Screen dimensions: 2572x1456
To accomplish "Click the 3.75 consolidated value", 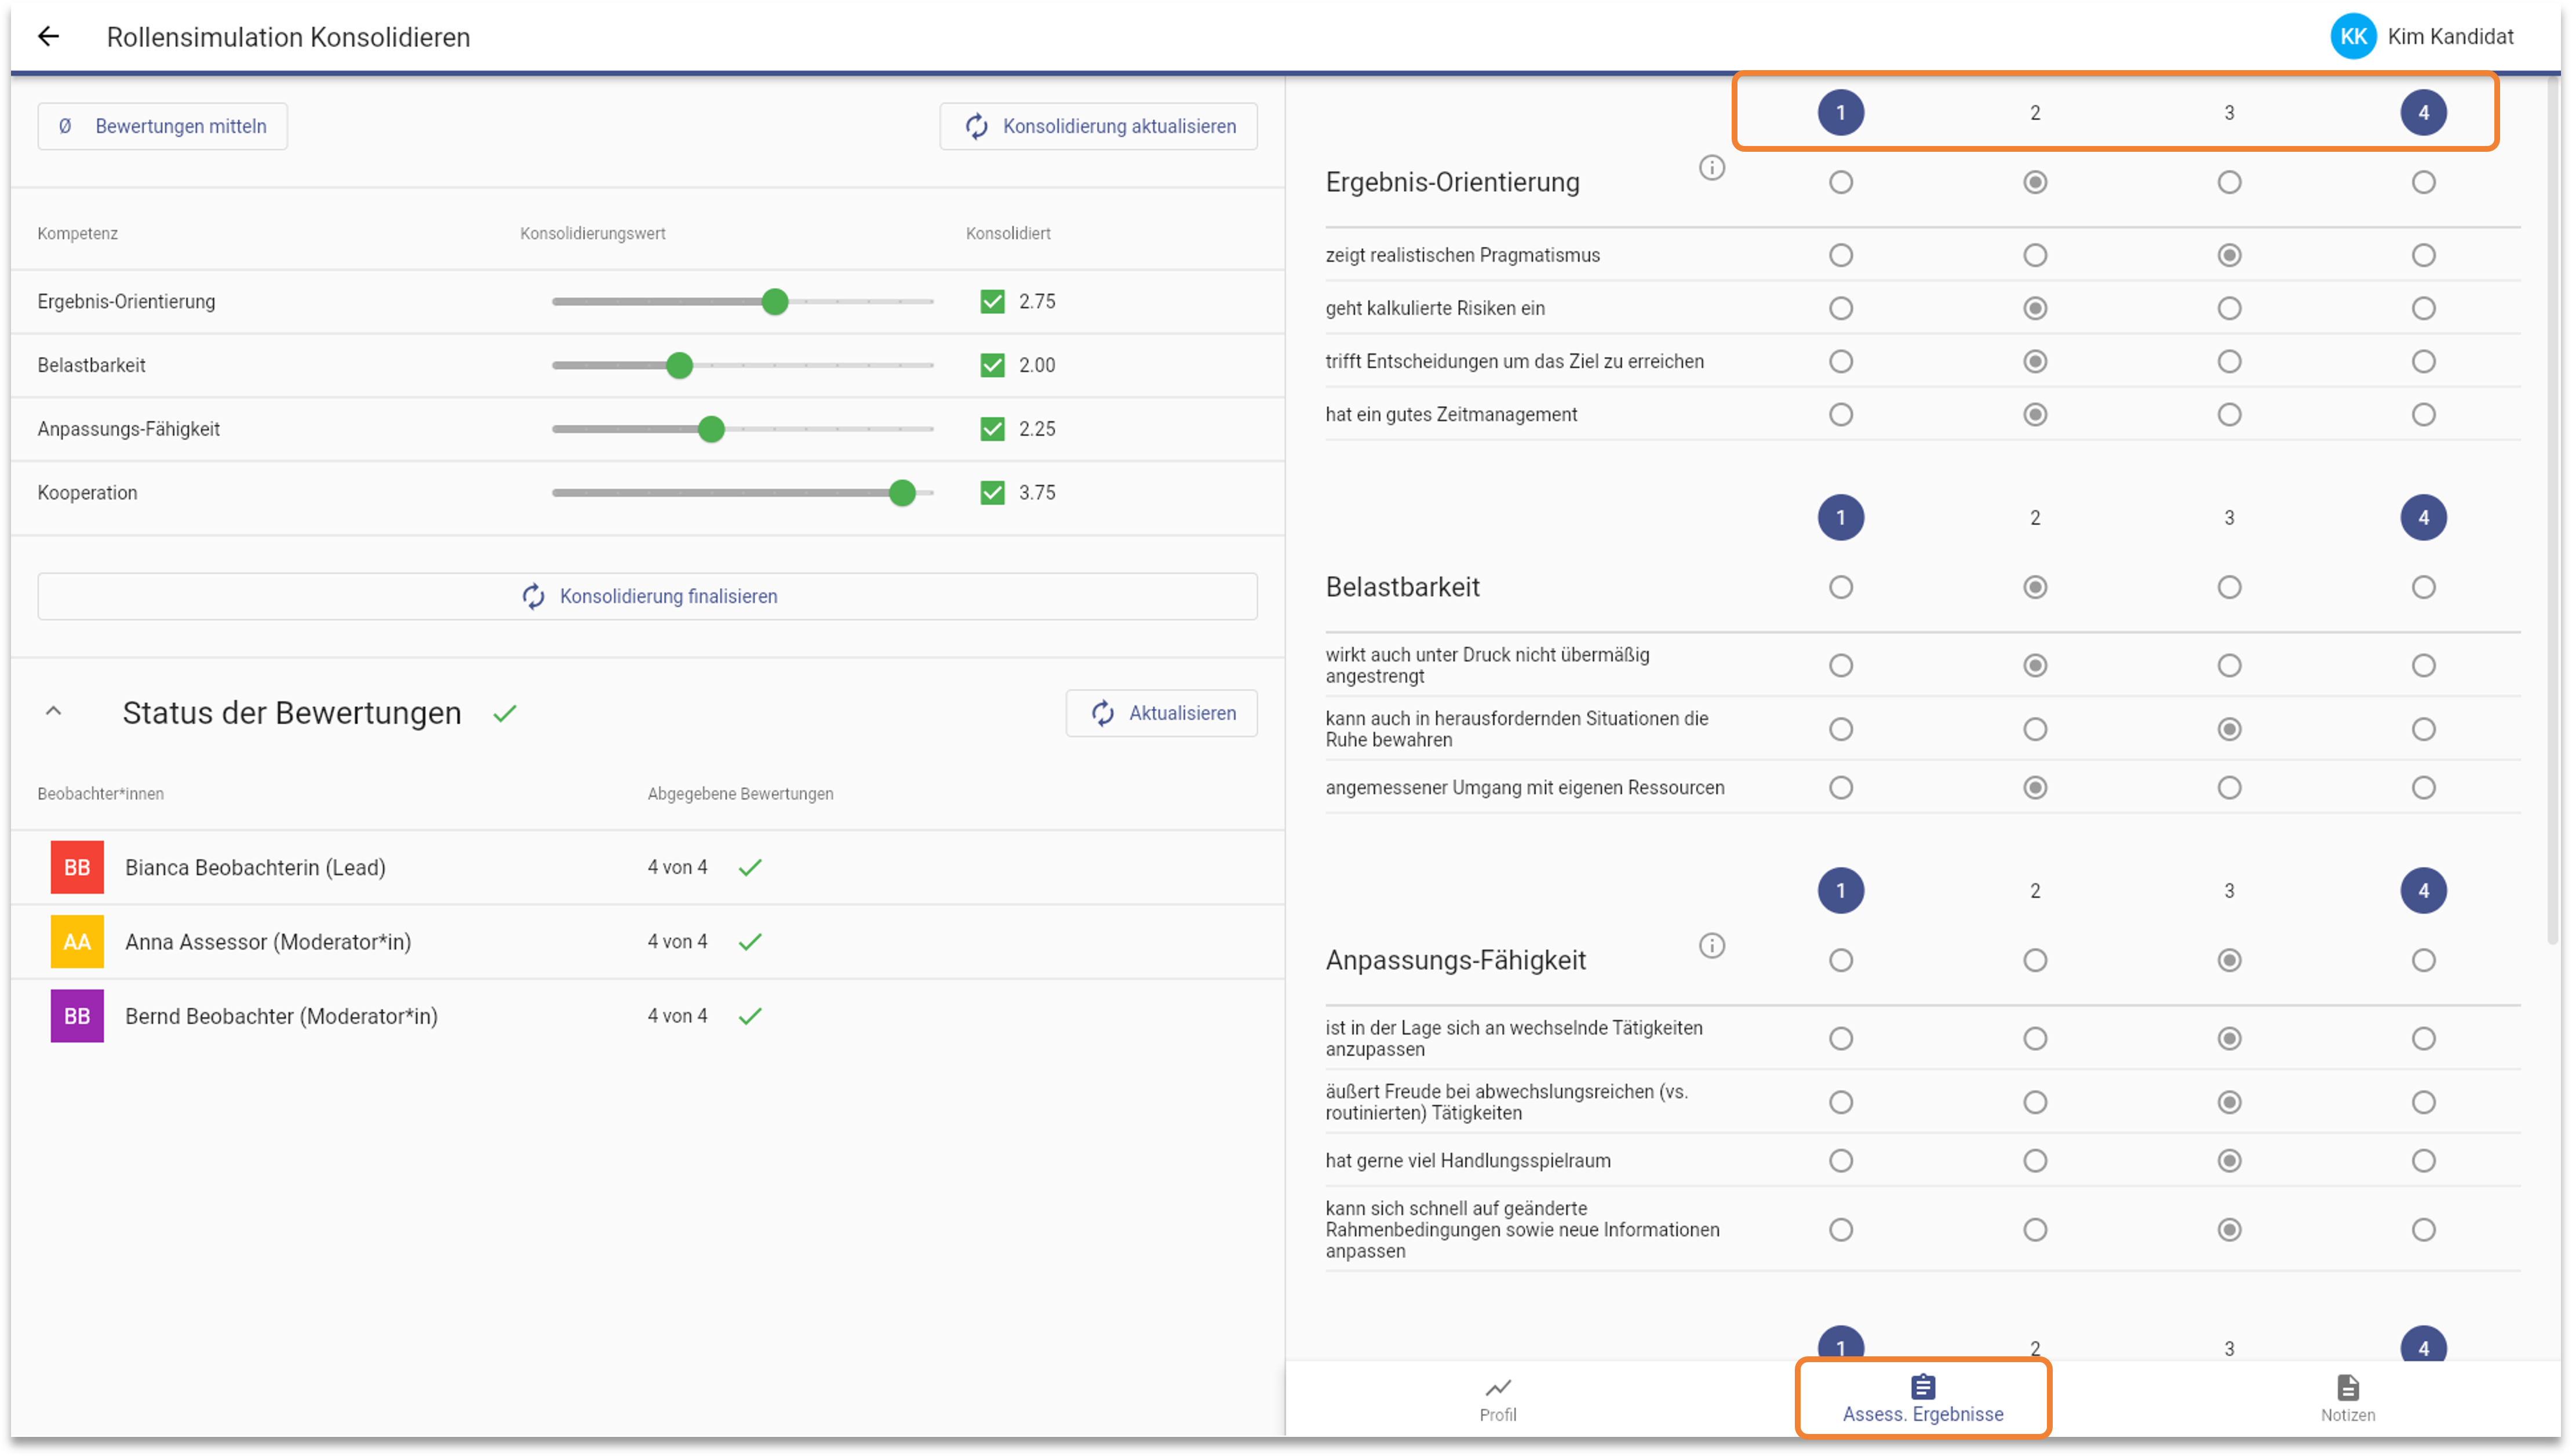I will coord(1037,492).
